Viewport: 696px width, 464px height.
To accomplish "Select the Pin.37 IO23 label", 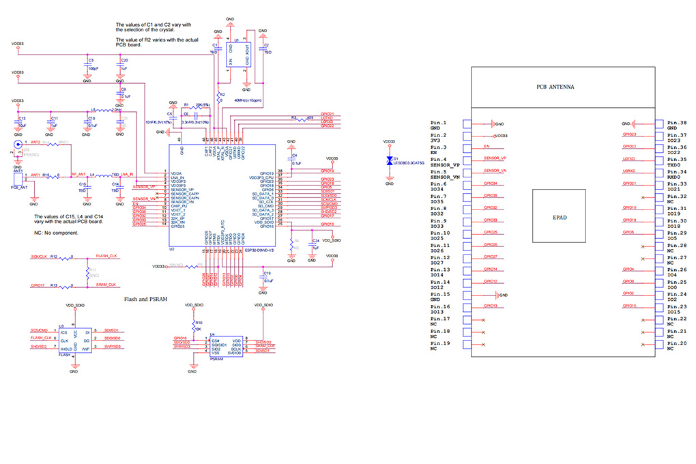I will [x=677, y=138].
